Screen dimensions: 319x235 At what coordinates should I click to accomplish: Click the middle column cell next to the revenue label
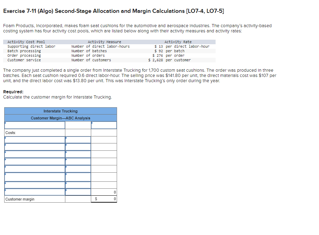pyautogui.click(x=78, y=125)
